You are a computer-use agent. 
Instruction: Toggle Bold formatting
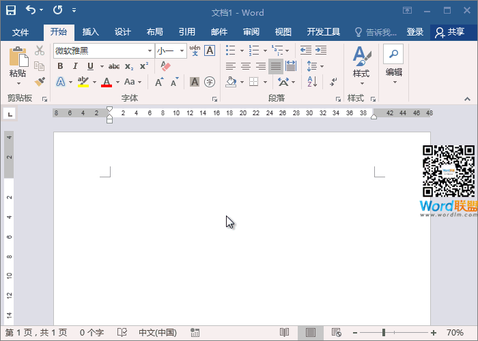60,66
